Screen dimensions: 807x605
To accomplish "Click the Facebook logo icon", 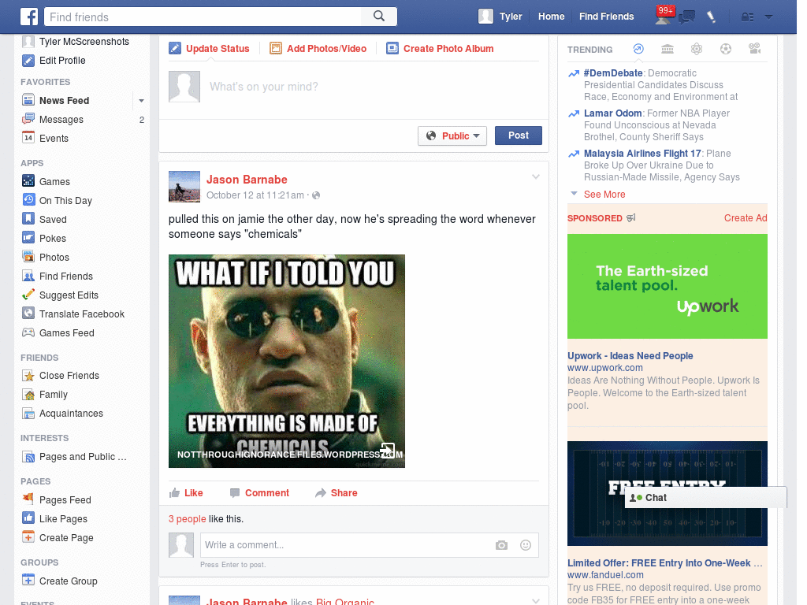I will (x=29, y=17).
